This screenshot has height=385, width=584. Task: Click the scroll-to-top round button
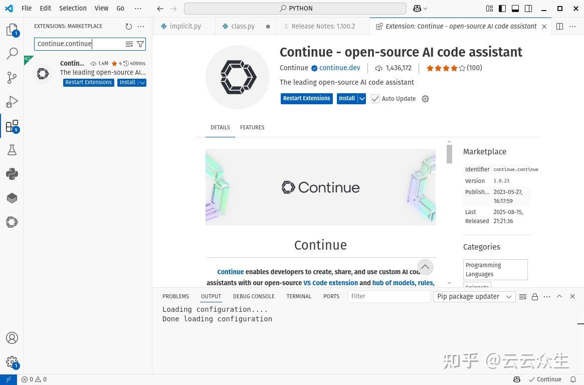tap(425, 267)
